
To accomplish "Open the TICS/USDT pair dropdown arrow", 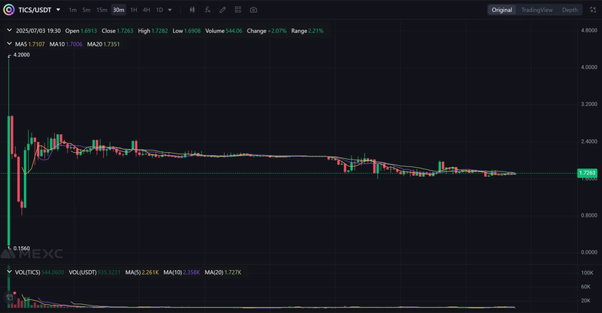I will 59,10.
